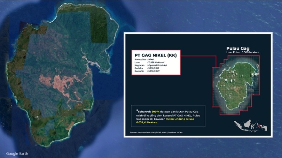Click the "6.034,41 Hektare." value
Image resolution: width=282 pixels, height=158 pixels.
147,122
